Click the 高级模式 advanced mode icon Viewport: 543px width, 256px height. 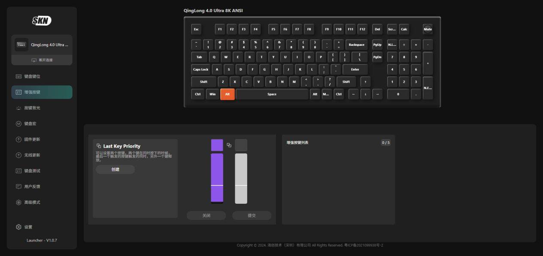point(18,202)
